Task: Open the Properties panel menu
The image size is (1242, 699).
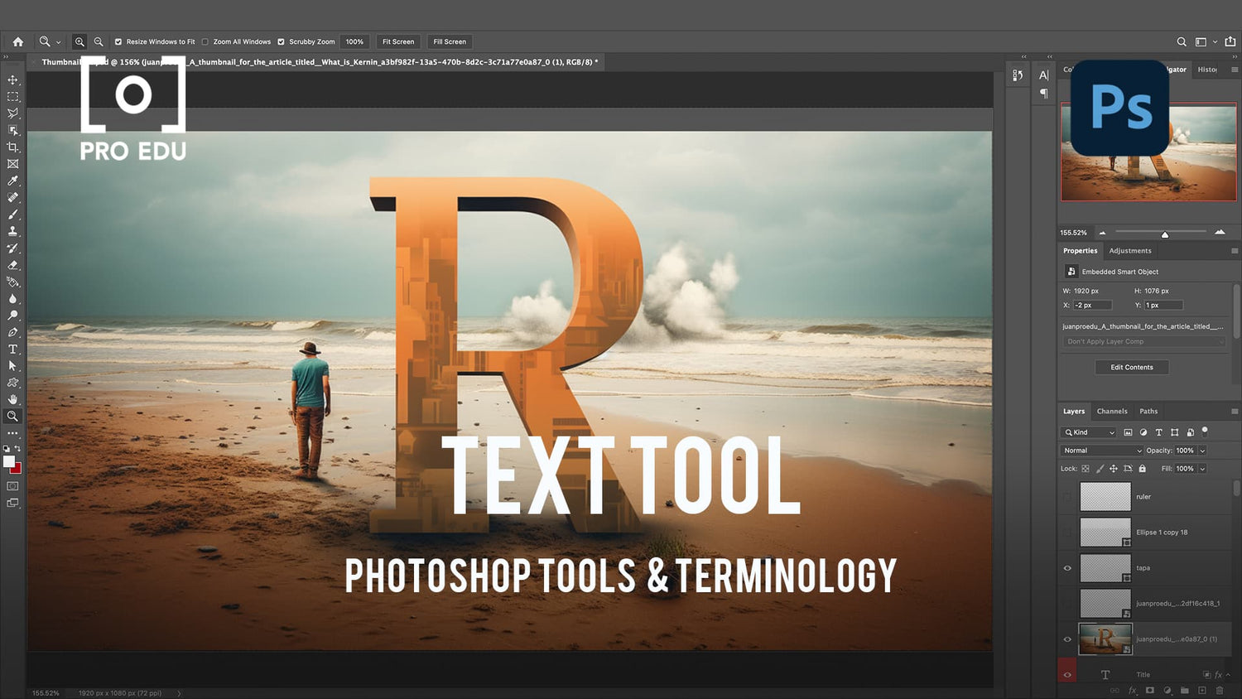Action: pos(1235,251)
